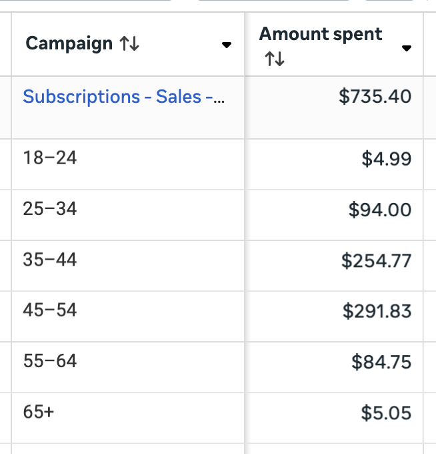Click the Campaign column sort arrows icon
The image size is (436, 454).
tap(129, 43)
